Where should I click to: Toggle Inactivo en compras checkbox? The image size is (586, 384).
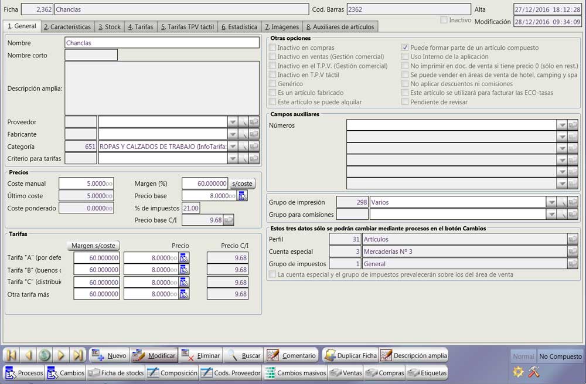(x=272, y=47)
